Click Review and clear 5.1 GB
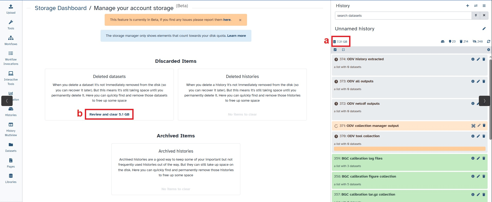The image size is (492, 202). 109,114
